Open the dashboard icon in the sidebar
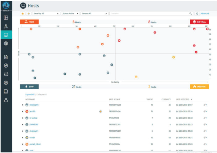The image size is (217, 153). point(6,18)
